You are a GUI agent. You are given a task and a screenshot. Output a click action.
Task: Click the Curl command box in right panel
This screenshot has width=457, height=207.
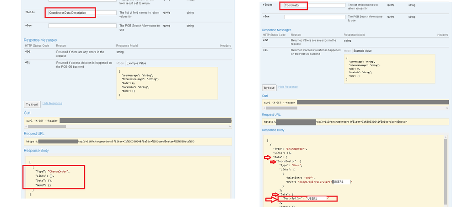[355, 102]
